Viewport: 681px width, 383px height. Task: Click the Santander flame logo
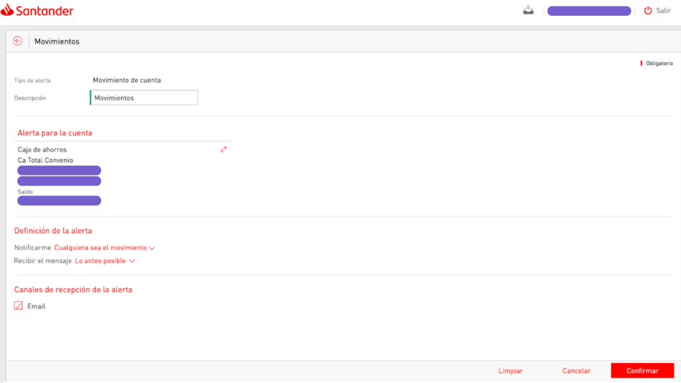pos(7,10)
